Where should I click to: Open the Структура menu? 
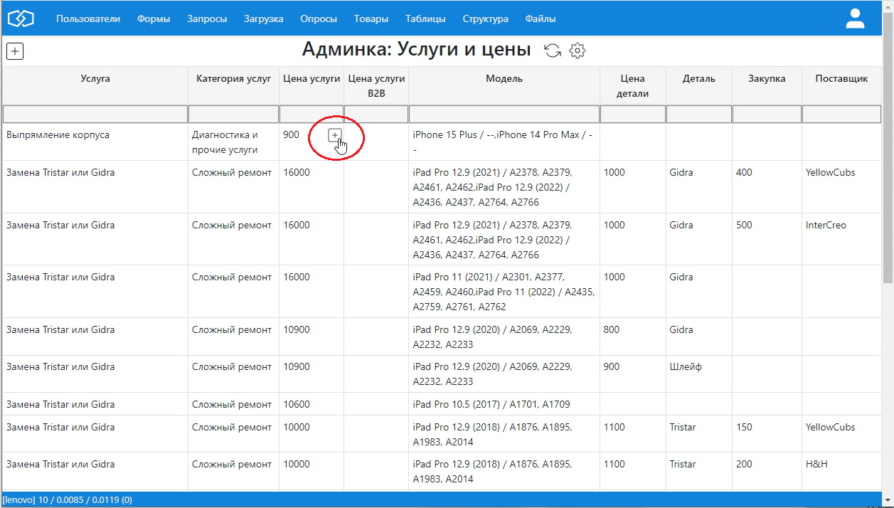tap(485, 19)
